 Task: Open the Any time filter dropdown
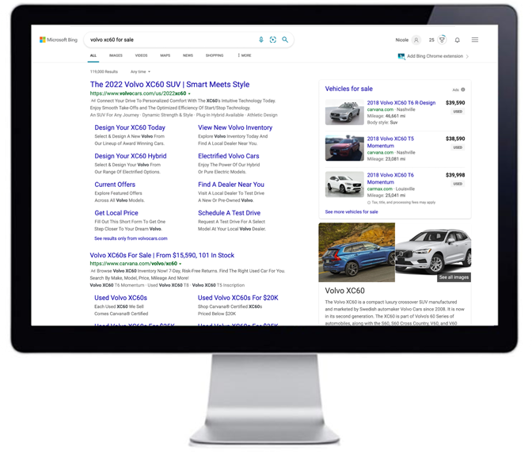140,71
